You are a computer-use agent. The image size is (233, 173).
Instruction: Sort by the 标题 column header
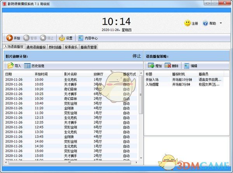click(x=157, y=74)
